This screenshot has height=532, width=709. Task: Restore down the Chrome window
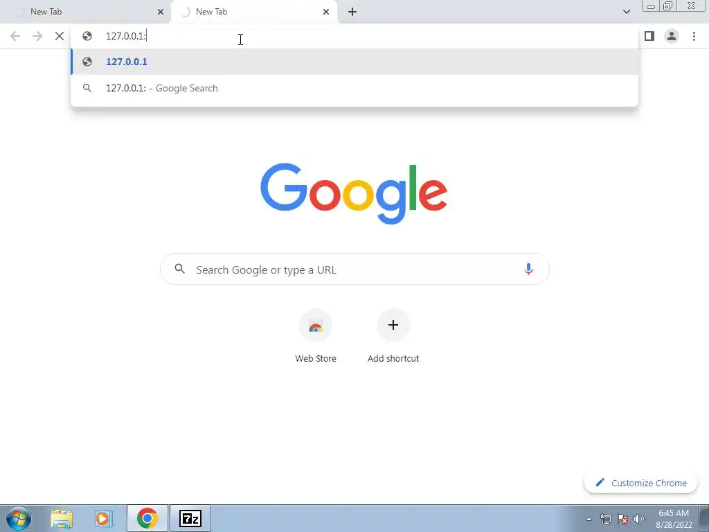(667, 6)
